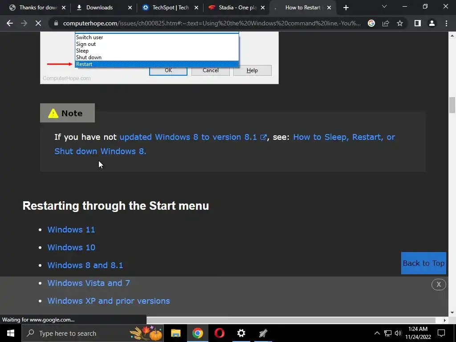Open Google icon in address bar

(371, 23)
